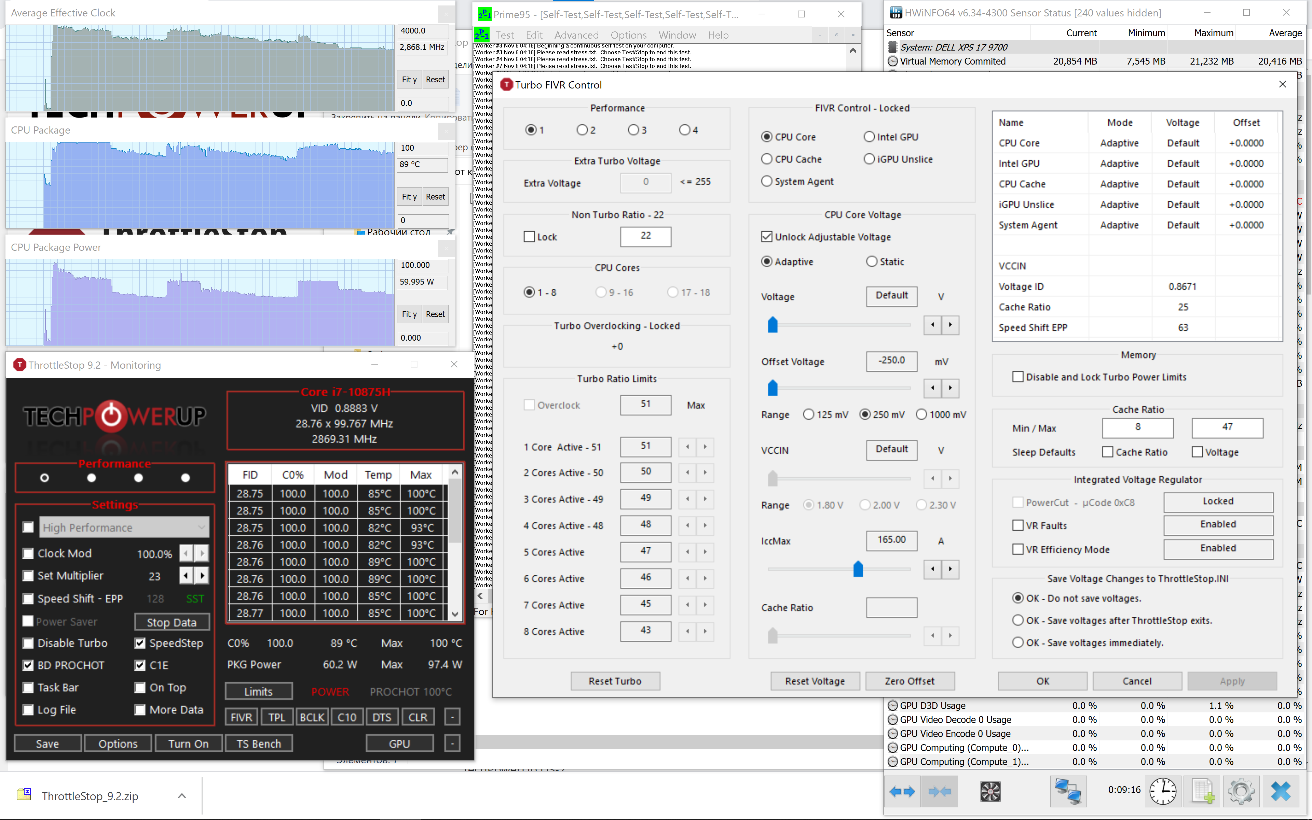Select Performance profile 2 radio in FIVR
This screenshot has width=1312, height=820.
coord(582,129)
